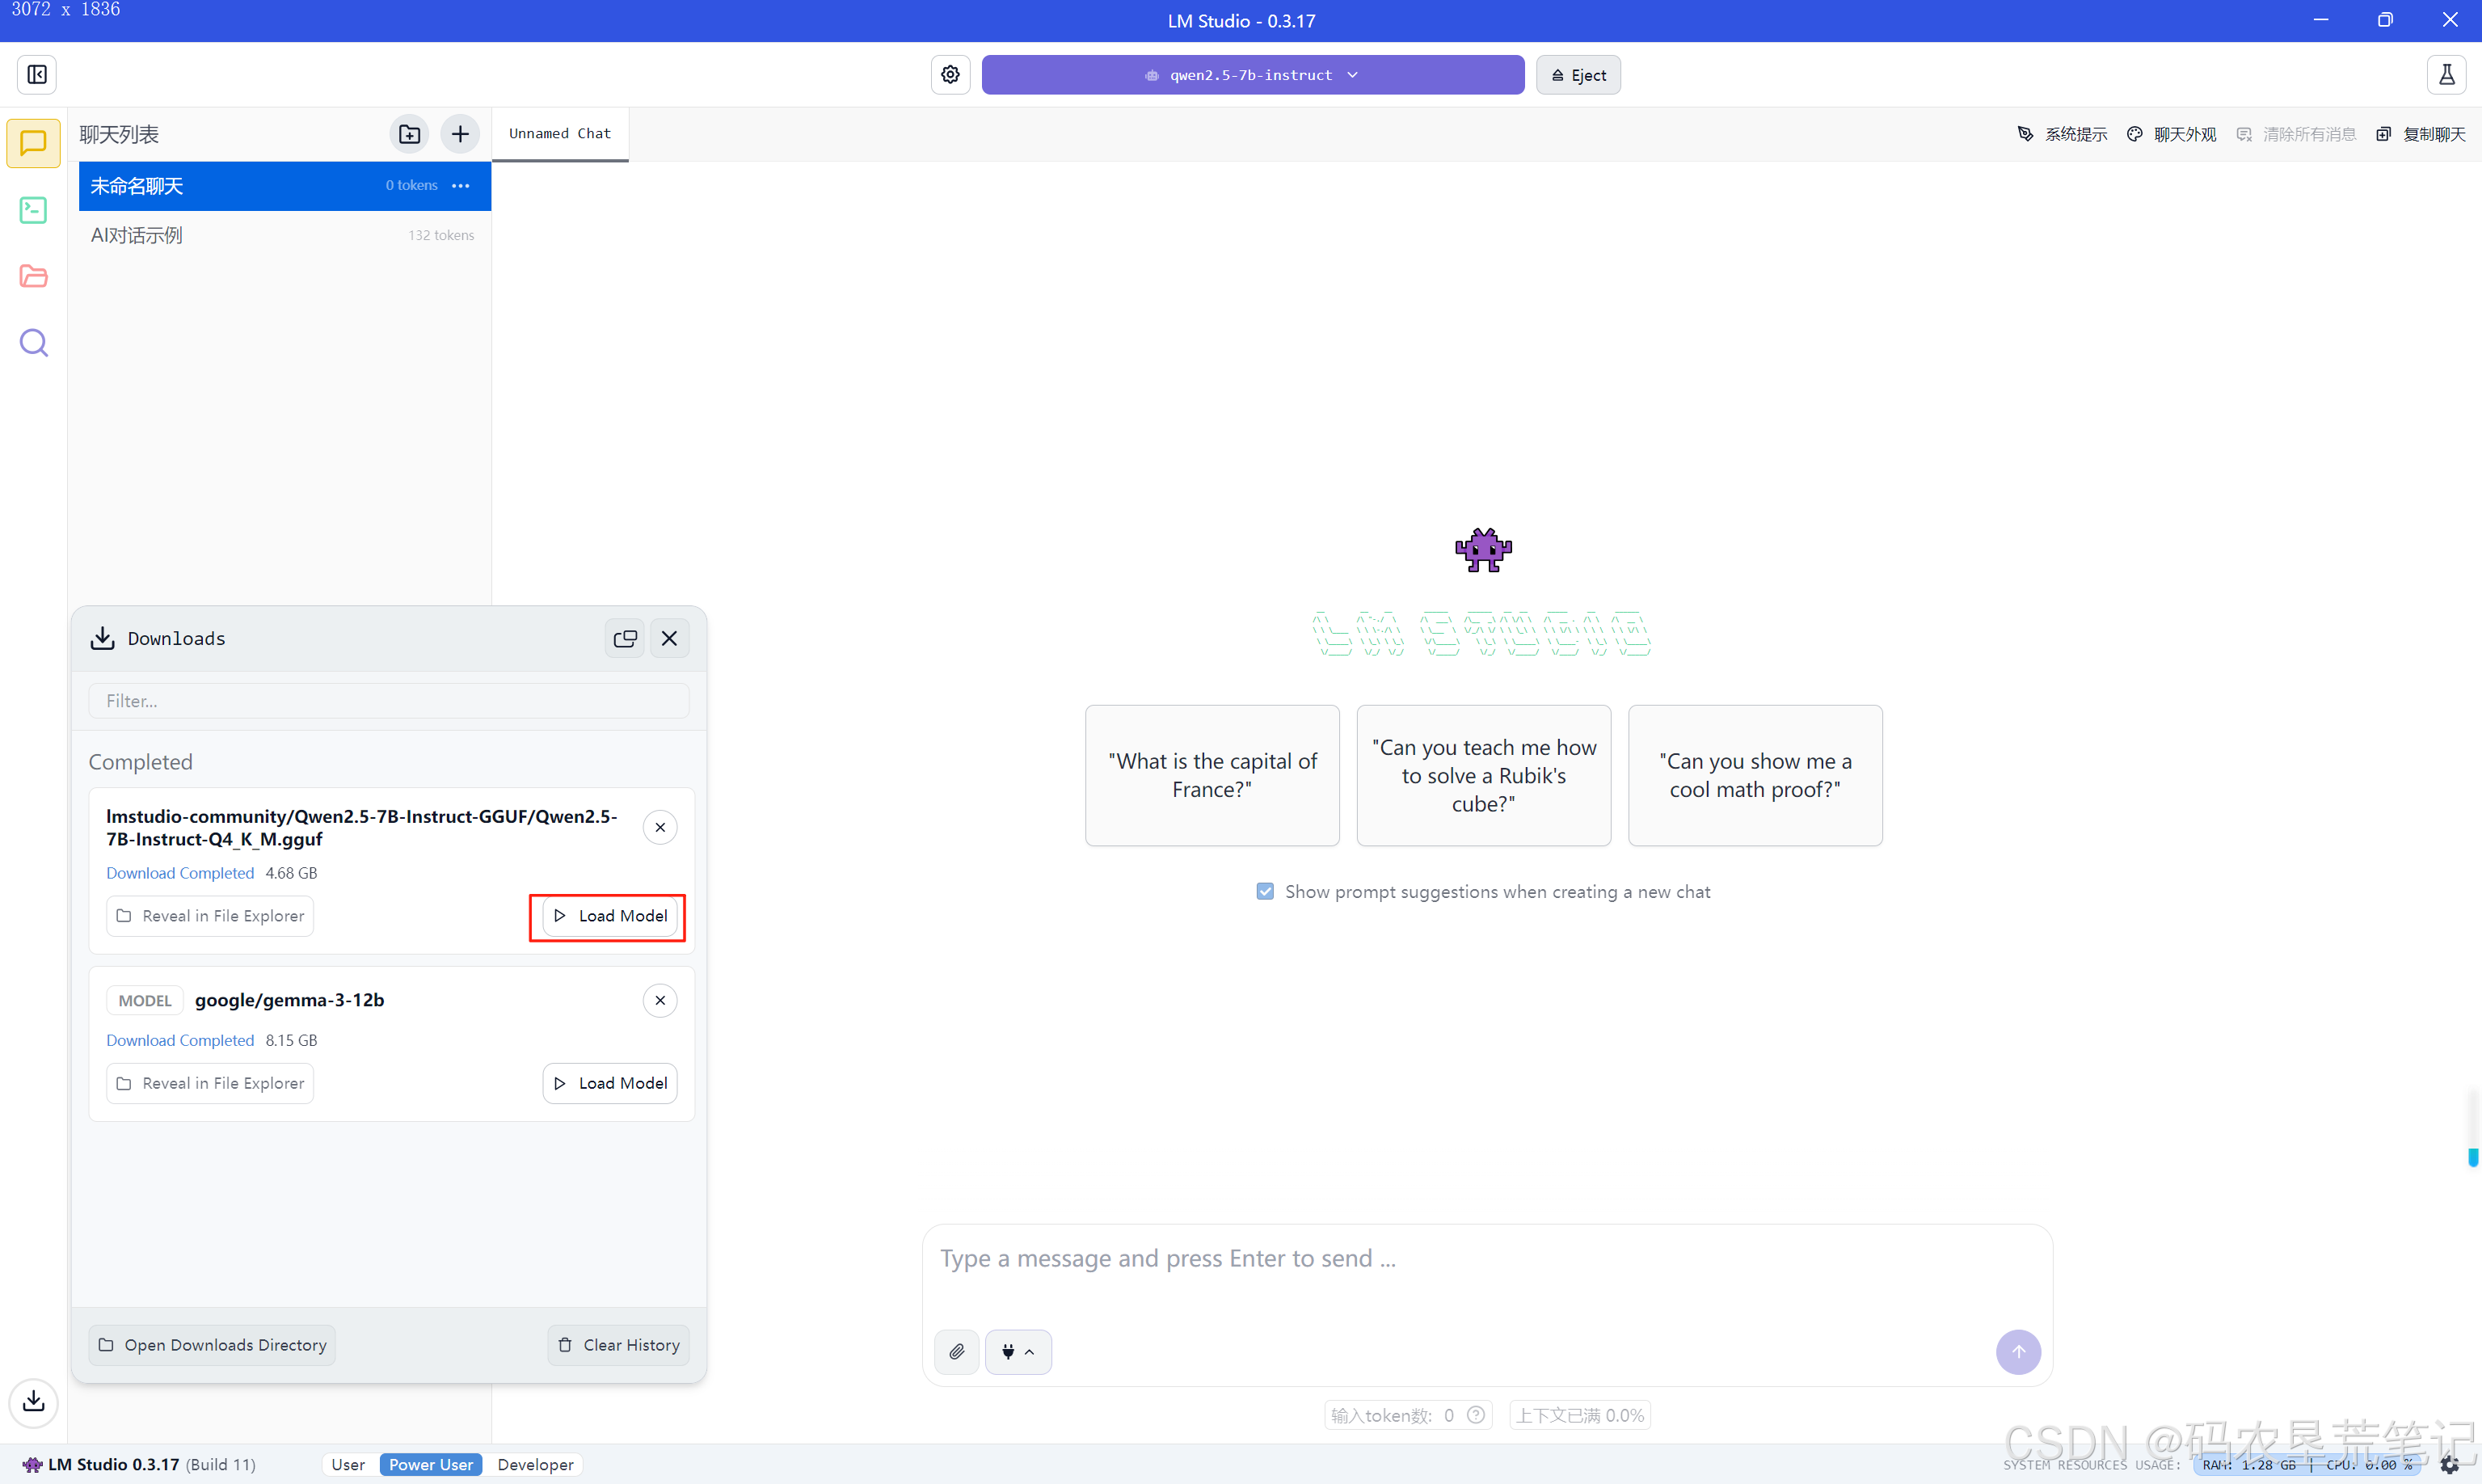Click the new folder icon in chat list

409,134
